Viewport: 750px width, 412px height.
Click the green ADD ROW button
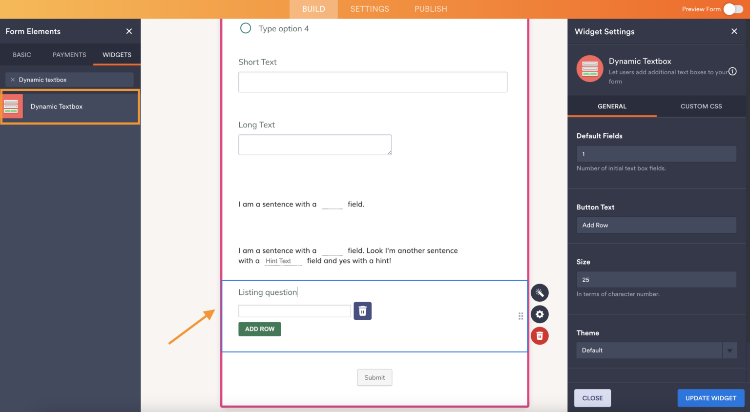coord(259,329)
